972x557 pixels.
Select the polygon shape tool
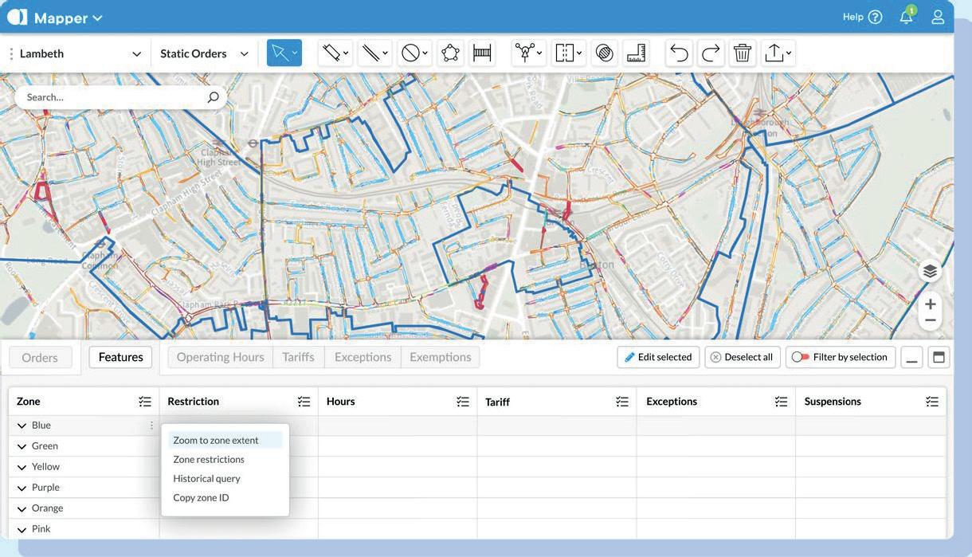pyautogui.click(x=450, y=53)
